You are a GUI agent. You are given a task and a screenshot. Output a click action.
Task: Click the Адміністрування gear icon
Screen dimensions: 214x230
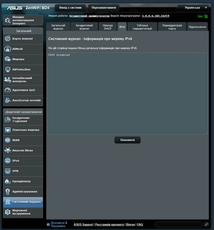click(8, 192)
